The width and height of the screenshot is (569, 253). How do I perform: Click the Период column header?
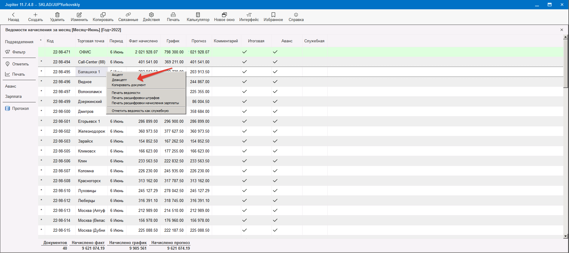coord(116,41)
